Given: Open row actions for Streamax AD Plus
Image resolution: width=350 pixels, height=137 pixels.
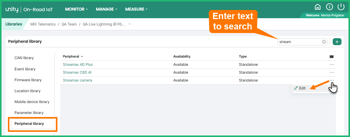Looking at the screenshot, I should pos(332,65).
